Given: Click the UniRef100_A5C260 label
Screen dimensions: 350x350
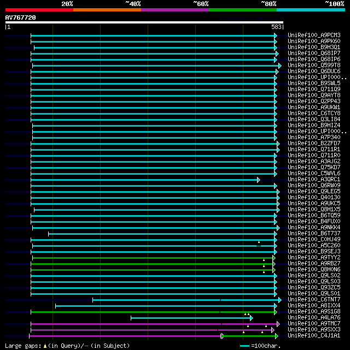Looking at the screenshot, I should pyautogui.click(x=314, y=246).
